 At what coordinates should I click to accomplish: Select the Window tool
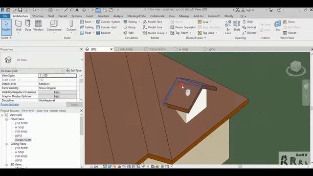coord(38,25)
